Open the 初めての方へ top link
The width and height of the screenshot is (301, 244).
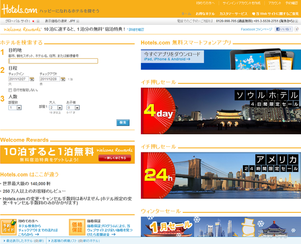[205, 3]
